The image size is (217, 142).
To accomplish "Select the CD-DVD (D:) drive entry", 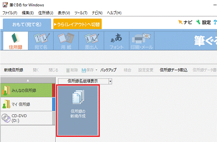I will (28, 118).
